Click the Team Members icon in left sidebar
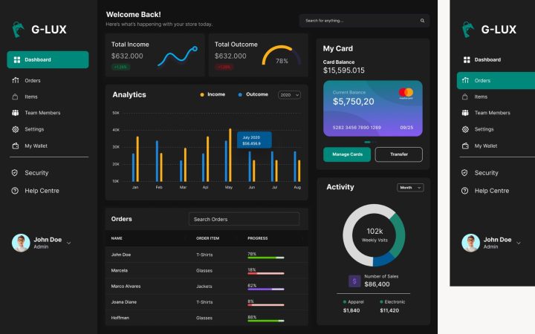Viewport: 535px width, 334px height. 16,113
